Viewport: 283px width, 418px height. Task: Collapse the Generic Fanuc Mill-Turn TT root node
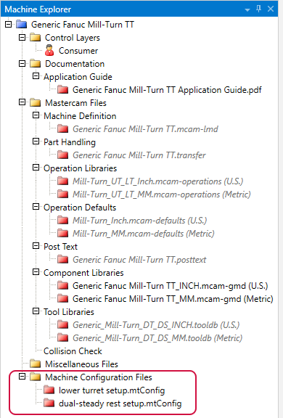8,24
